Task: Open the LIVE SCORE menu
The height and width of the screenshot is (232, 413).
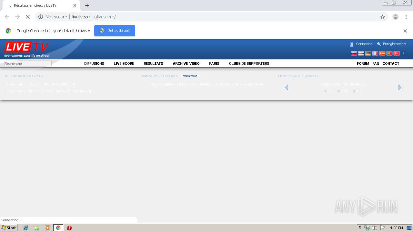Action: click(x=124, y=63)
